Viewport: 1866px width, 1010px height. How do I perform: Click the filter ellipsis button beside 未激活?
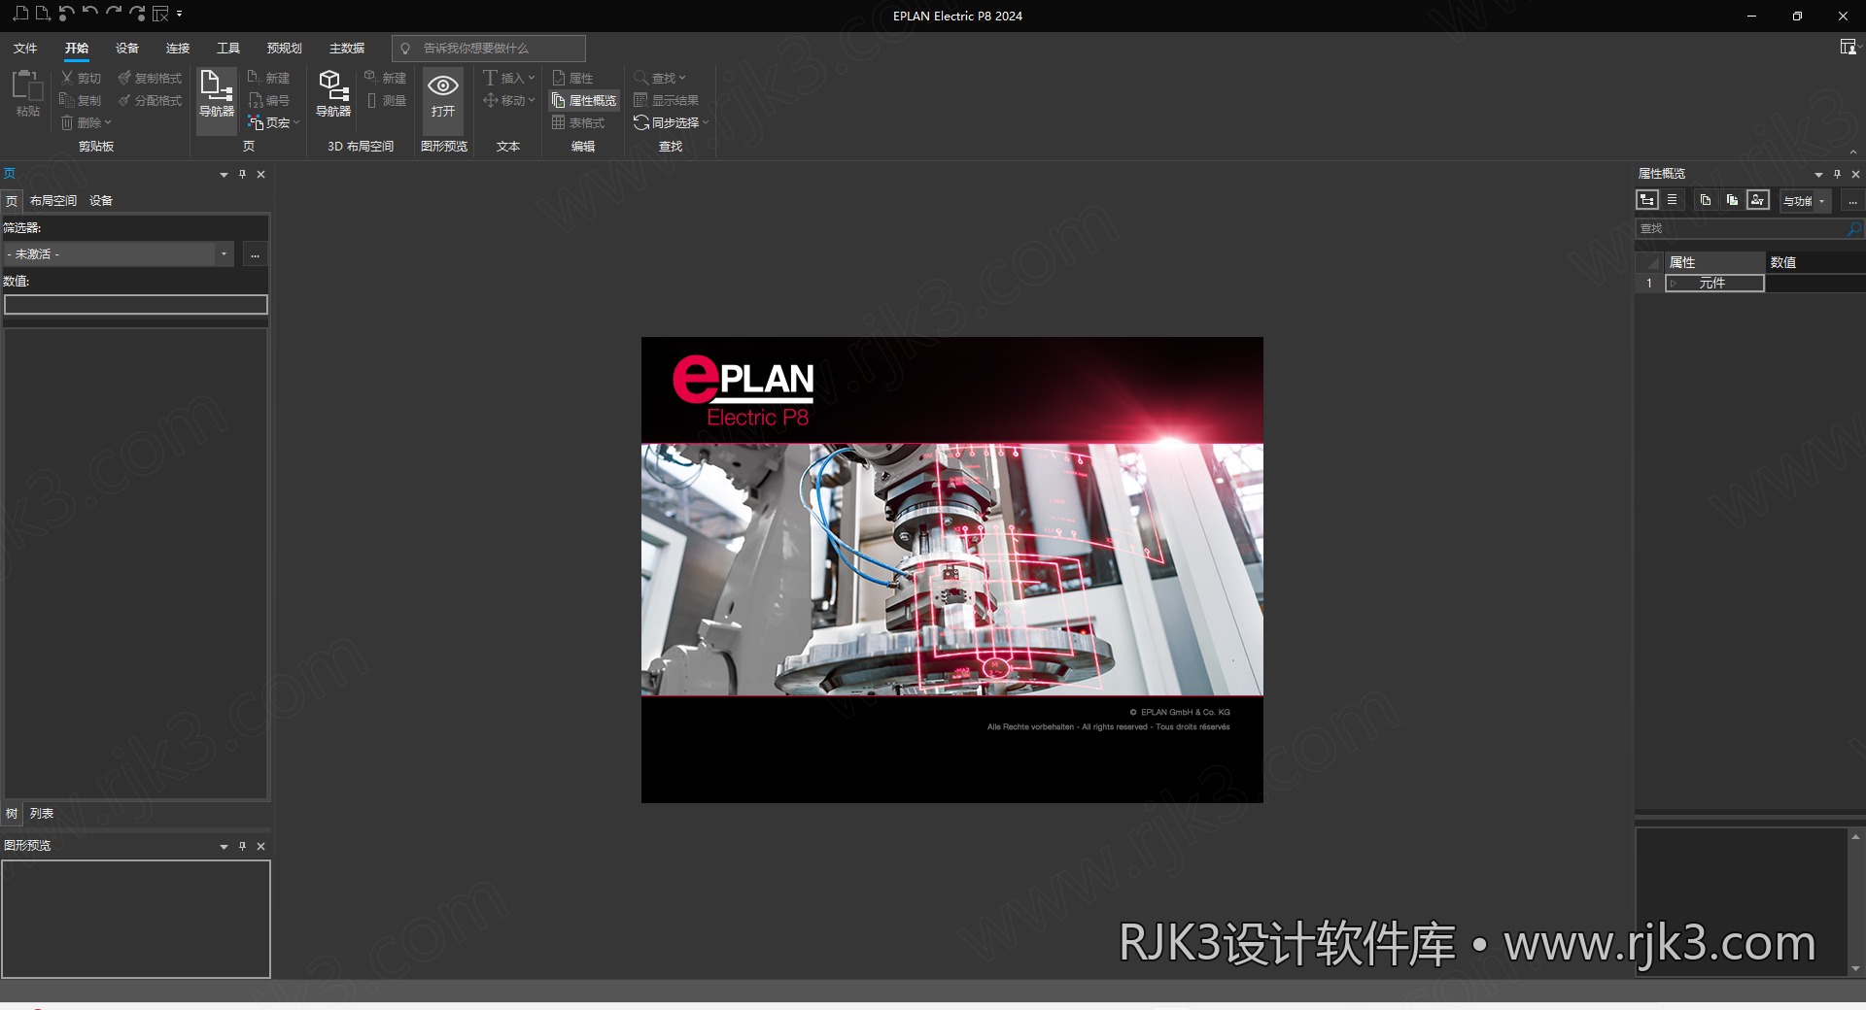(255, 254)
